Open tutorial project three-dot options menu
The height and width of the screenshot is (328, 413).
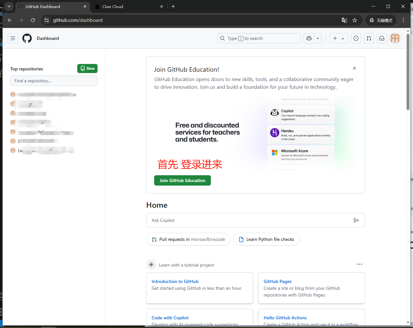359,264
